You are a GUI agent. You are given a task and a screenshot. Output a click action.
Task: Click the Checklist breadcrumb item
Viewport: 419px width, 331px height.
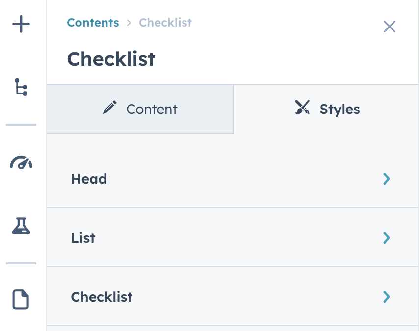pos(165,23)
